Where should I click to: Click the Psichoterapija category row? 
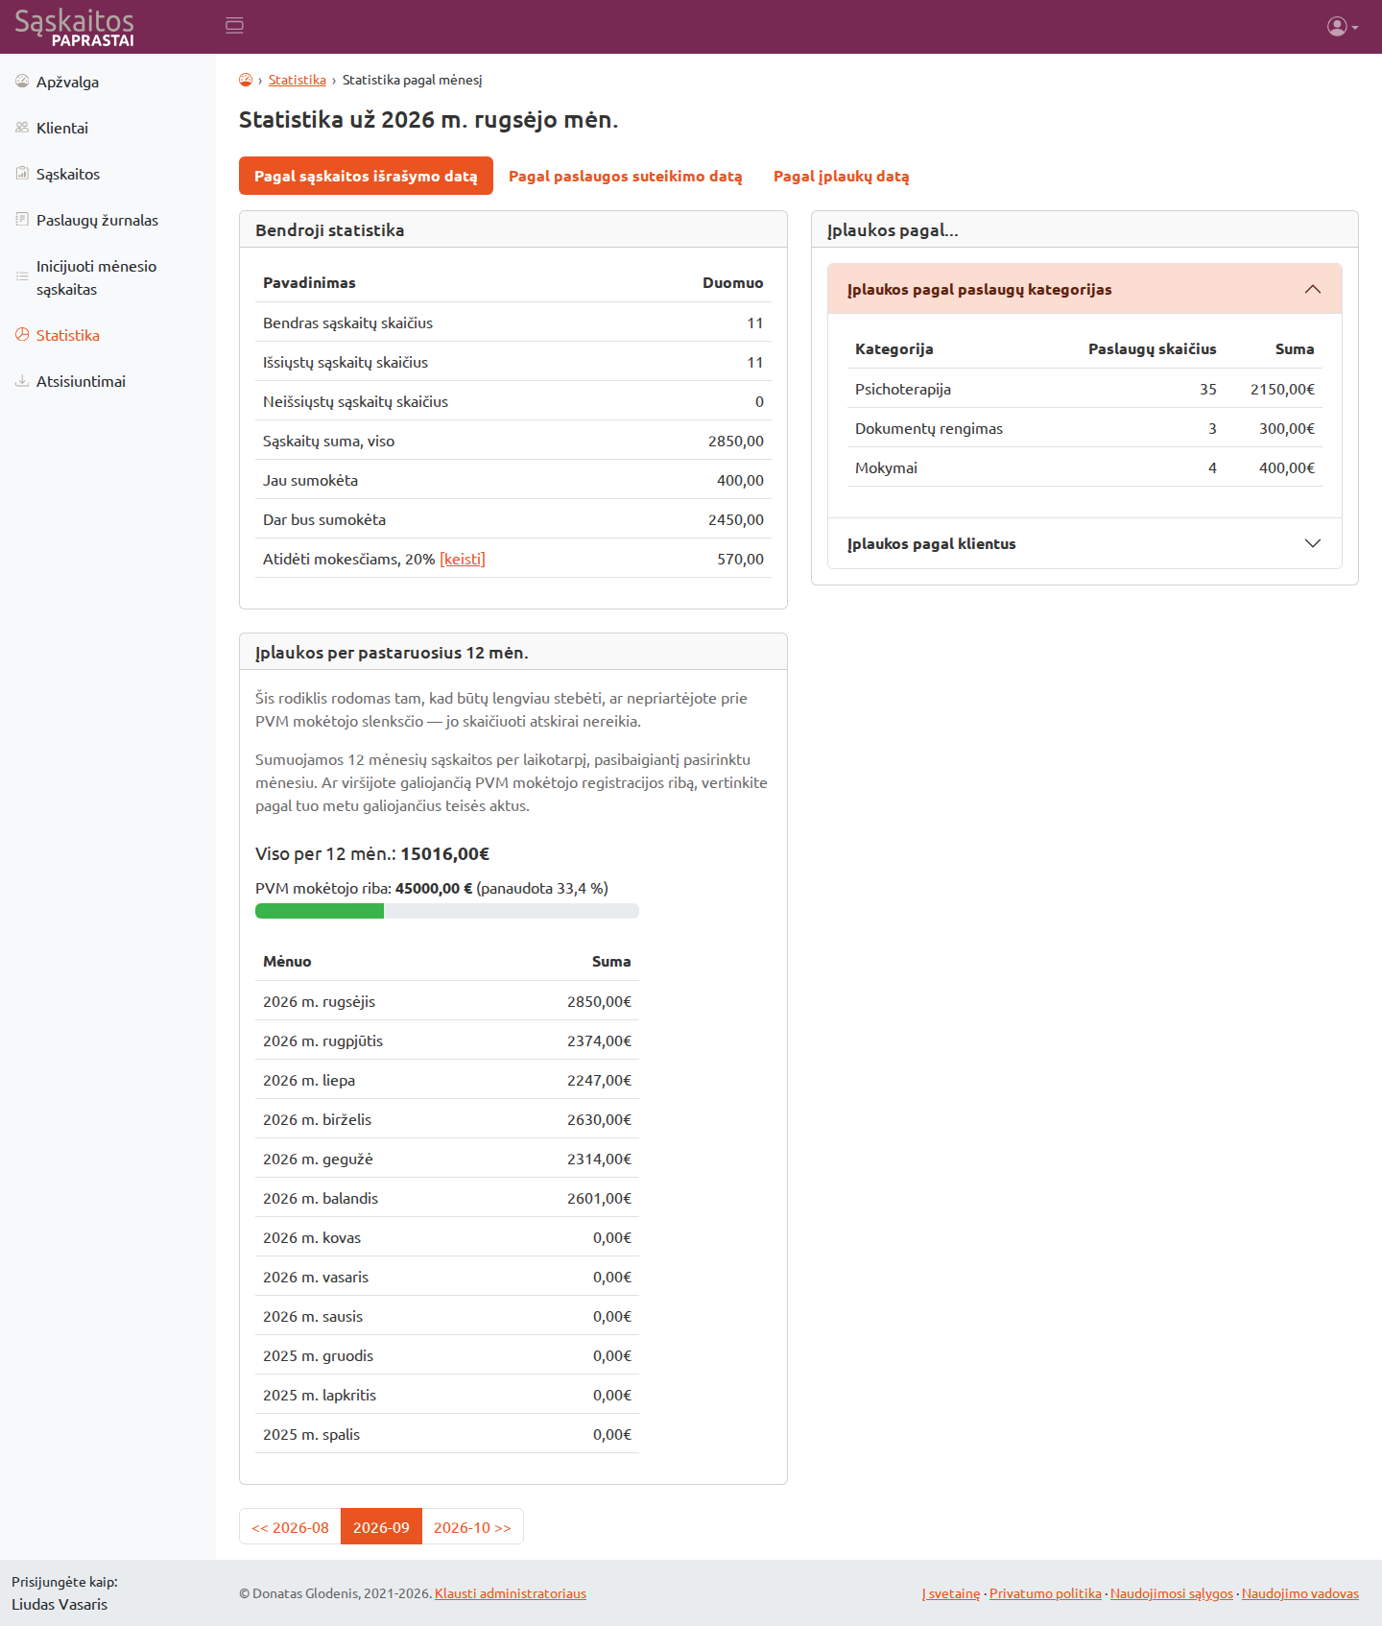pyautogui.click(x=1084, y=389)
